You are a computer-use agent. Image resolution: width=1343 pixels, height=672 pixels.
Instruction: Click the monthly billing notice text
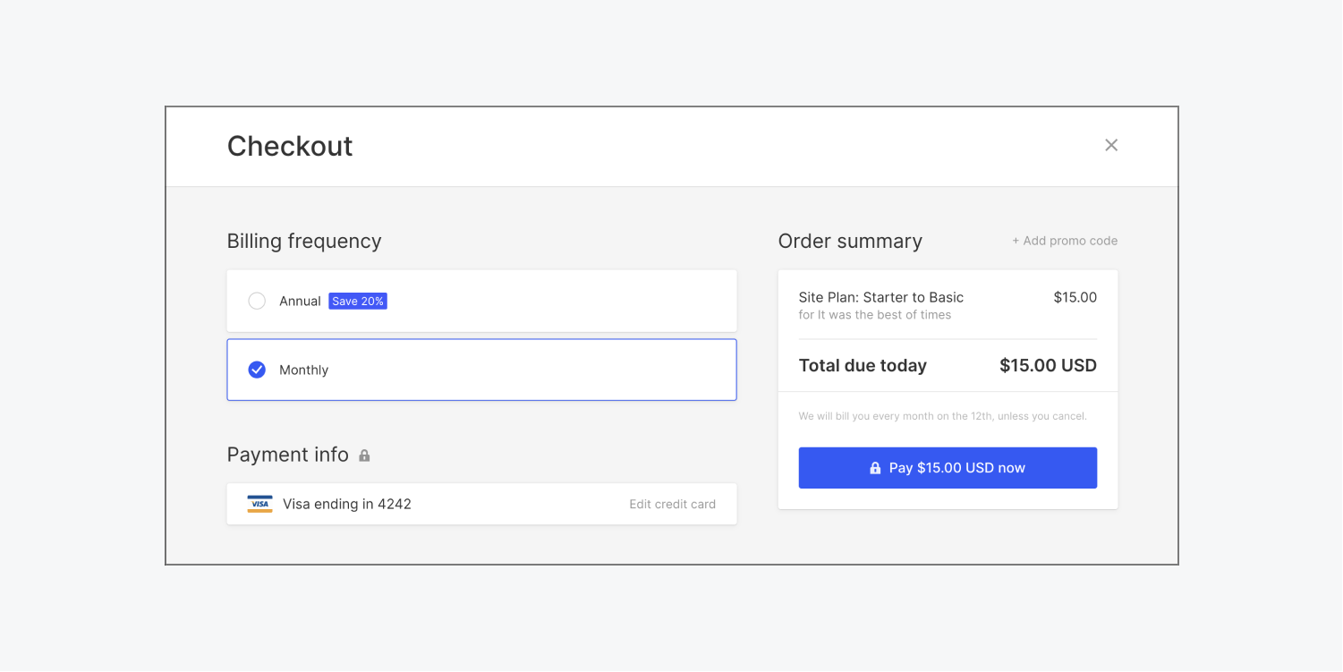(x=942, y=416)
